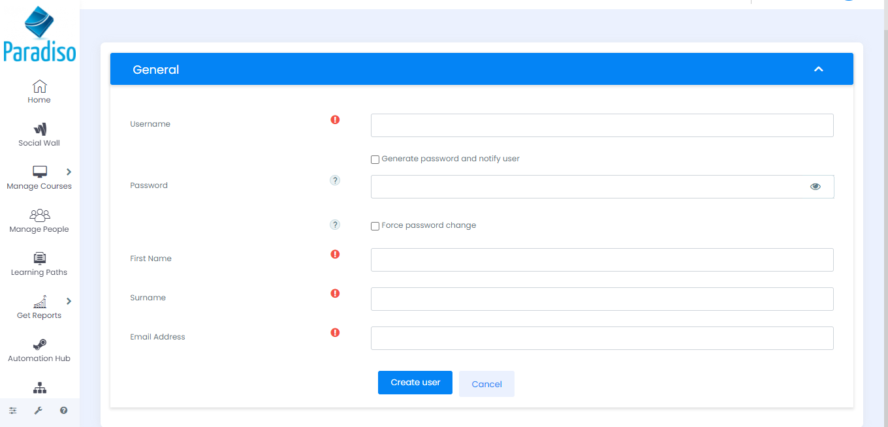Check the Force password change box
Viewport: 888px width, 427px height.
pyautogui.click(x=375, y=226)
